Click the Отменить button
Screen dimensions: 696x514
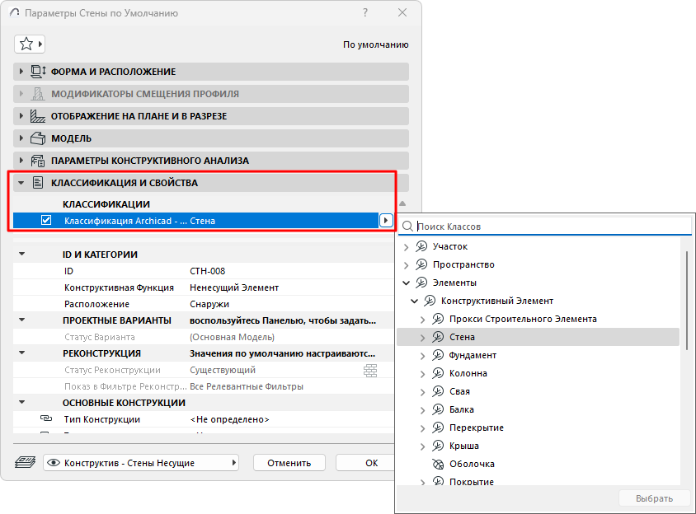(289, 463)
